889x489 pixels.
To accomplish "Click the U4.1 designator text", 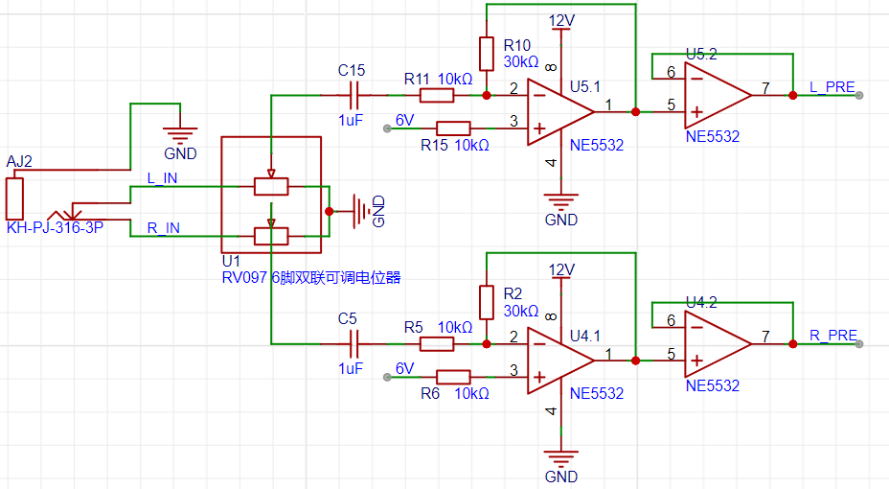I will coord(585,336).
